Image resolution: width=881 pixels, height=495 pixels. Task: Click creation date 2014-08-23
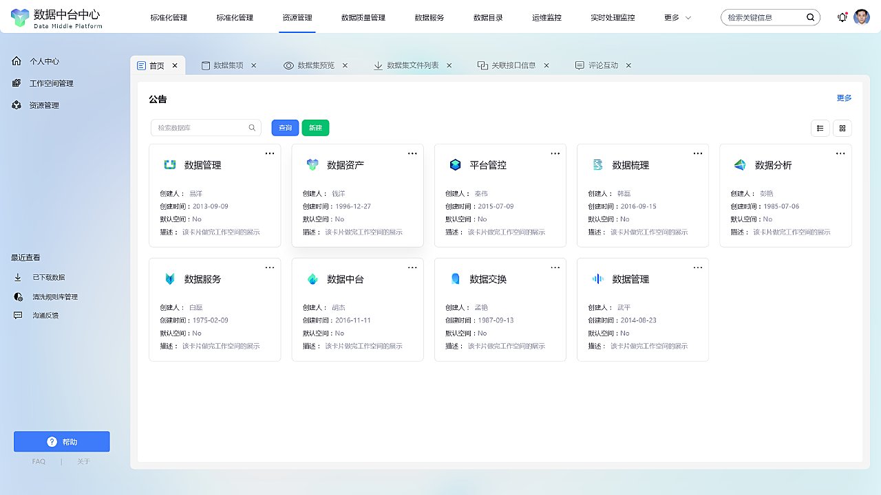[x=639, y=320]
